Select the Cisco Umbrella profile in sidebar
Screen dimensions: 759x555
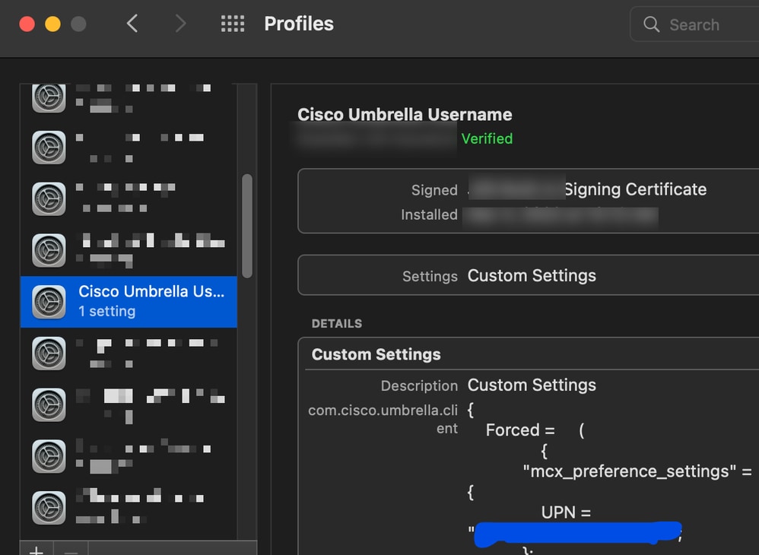point(151,301)
